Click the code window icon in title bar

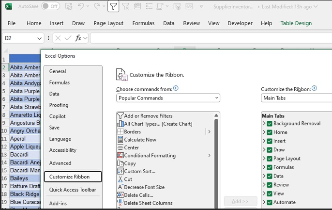pos(189,6)
